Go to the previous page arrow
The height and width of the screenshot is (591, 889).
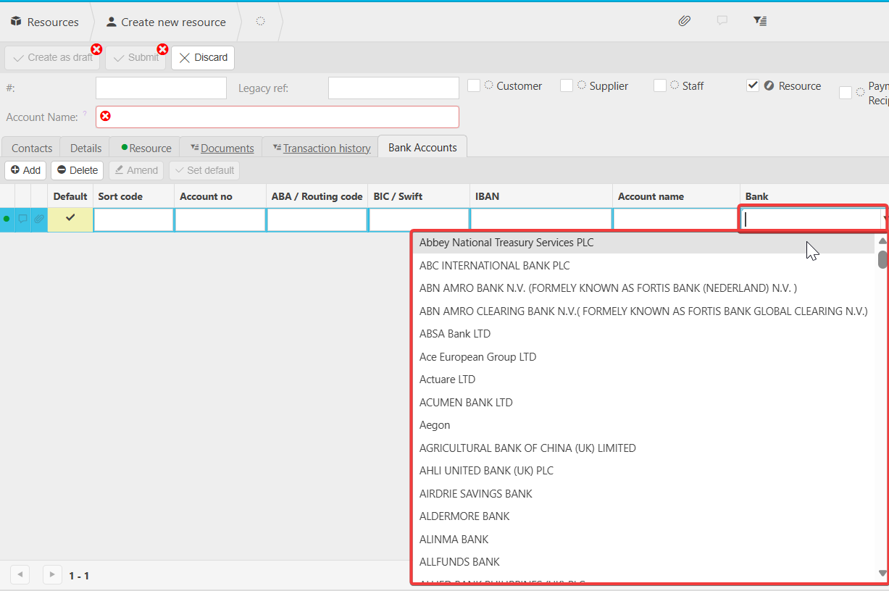click(20, 575)
